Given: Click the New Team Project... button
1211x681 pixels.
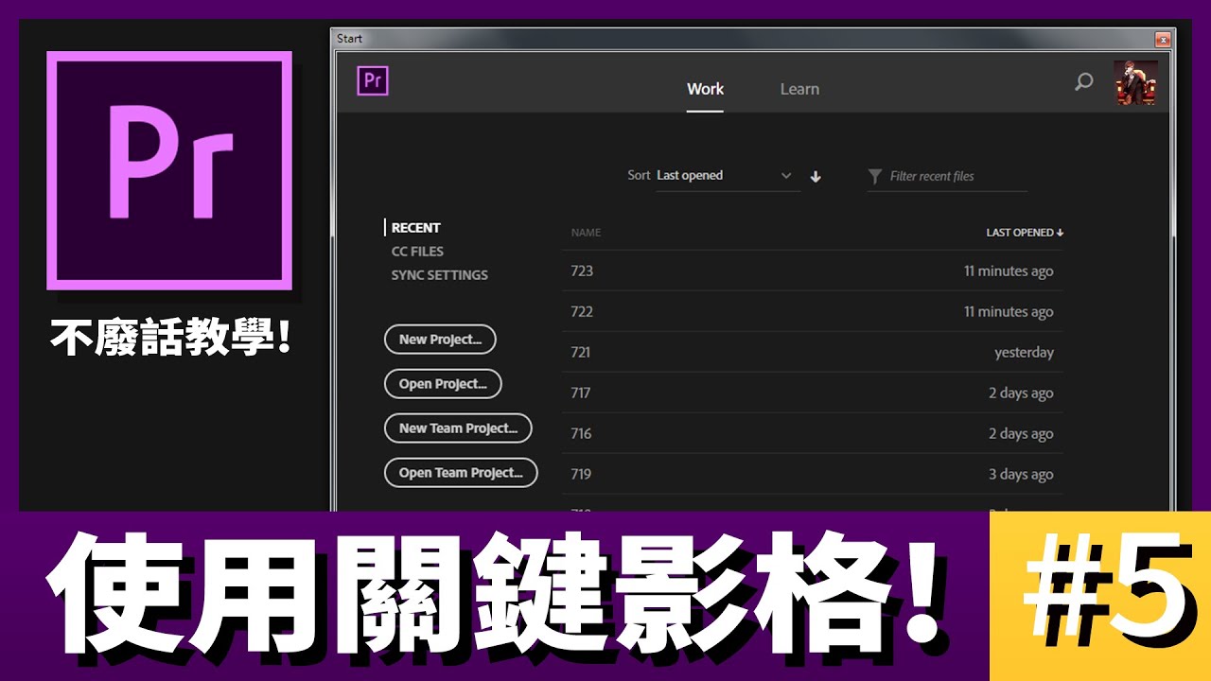Looking at the screenshot, I should coord(458,428).
